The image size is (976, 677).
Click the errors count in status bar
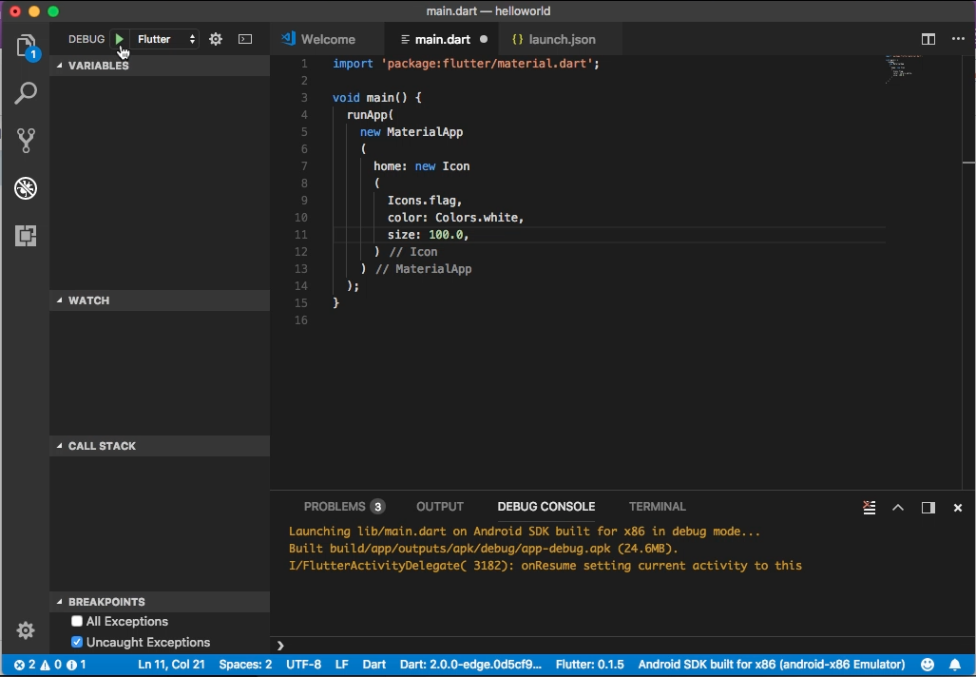pos(25,665)
